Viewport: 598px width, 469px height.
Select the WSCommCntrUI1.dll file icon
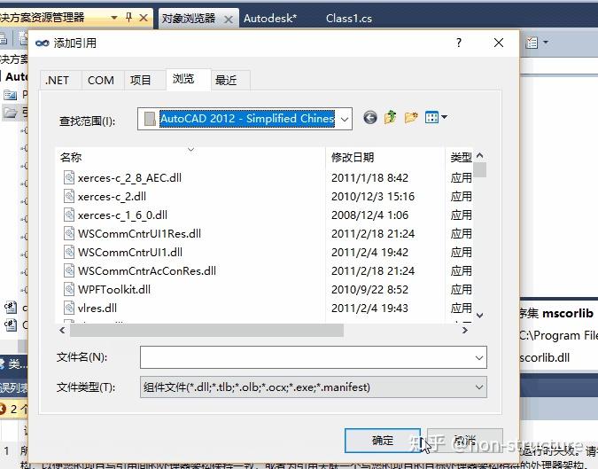pyautogui.click(x=69, y=252)
